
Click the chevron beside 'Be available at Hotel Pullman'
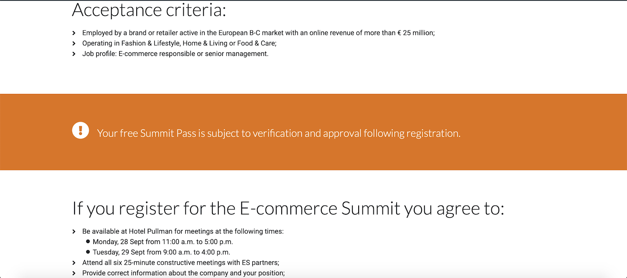point(74,231)
